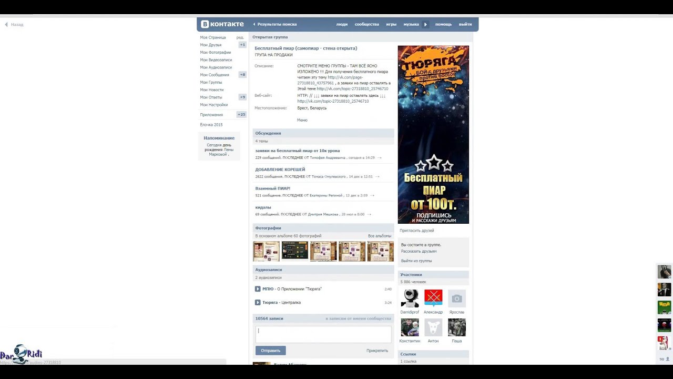This screenshot has height=379, width=673.
Task: Open игры in the top menu
Action: pyautogui.click(x=391, y=24)
